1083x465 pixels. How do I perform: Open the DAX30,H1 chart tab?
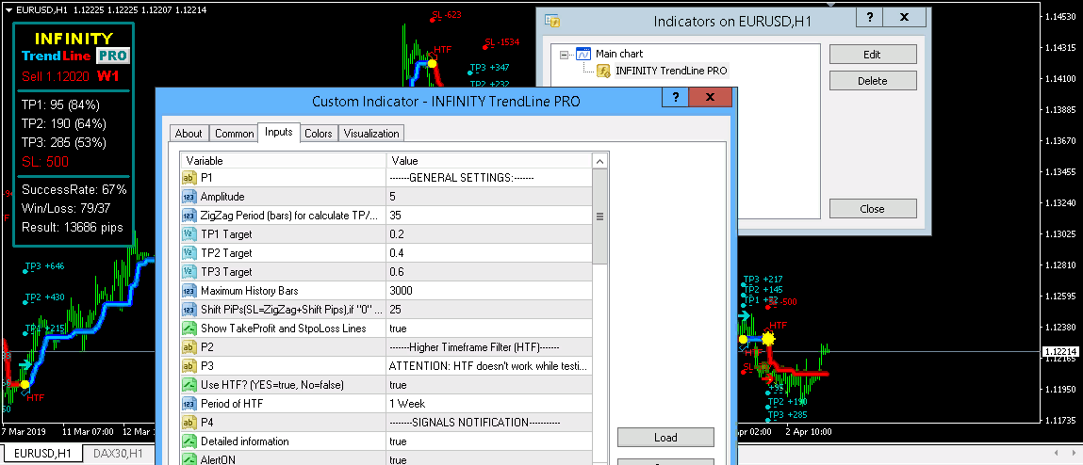pyautogui.click(x=116, y=454)
